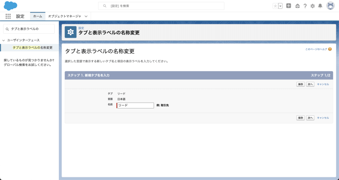Screen dimensions: 339x180
Task: Click the 名前 input field containing リード
Action: click(135, 105)
